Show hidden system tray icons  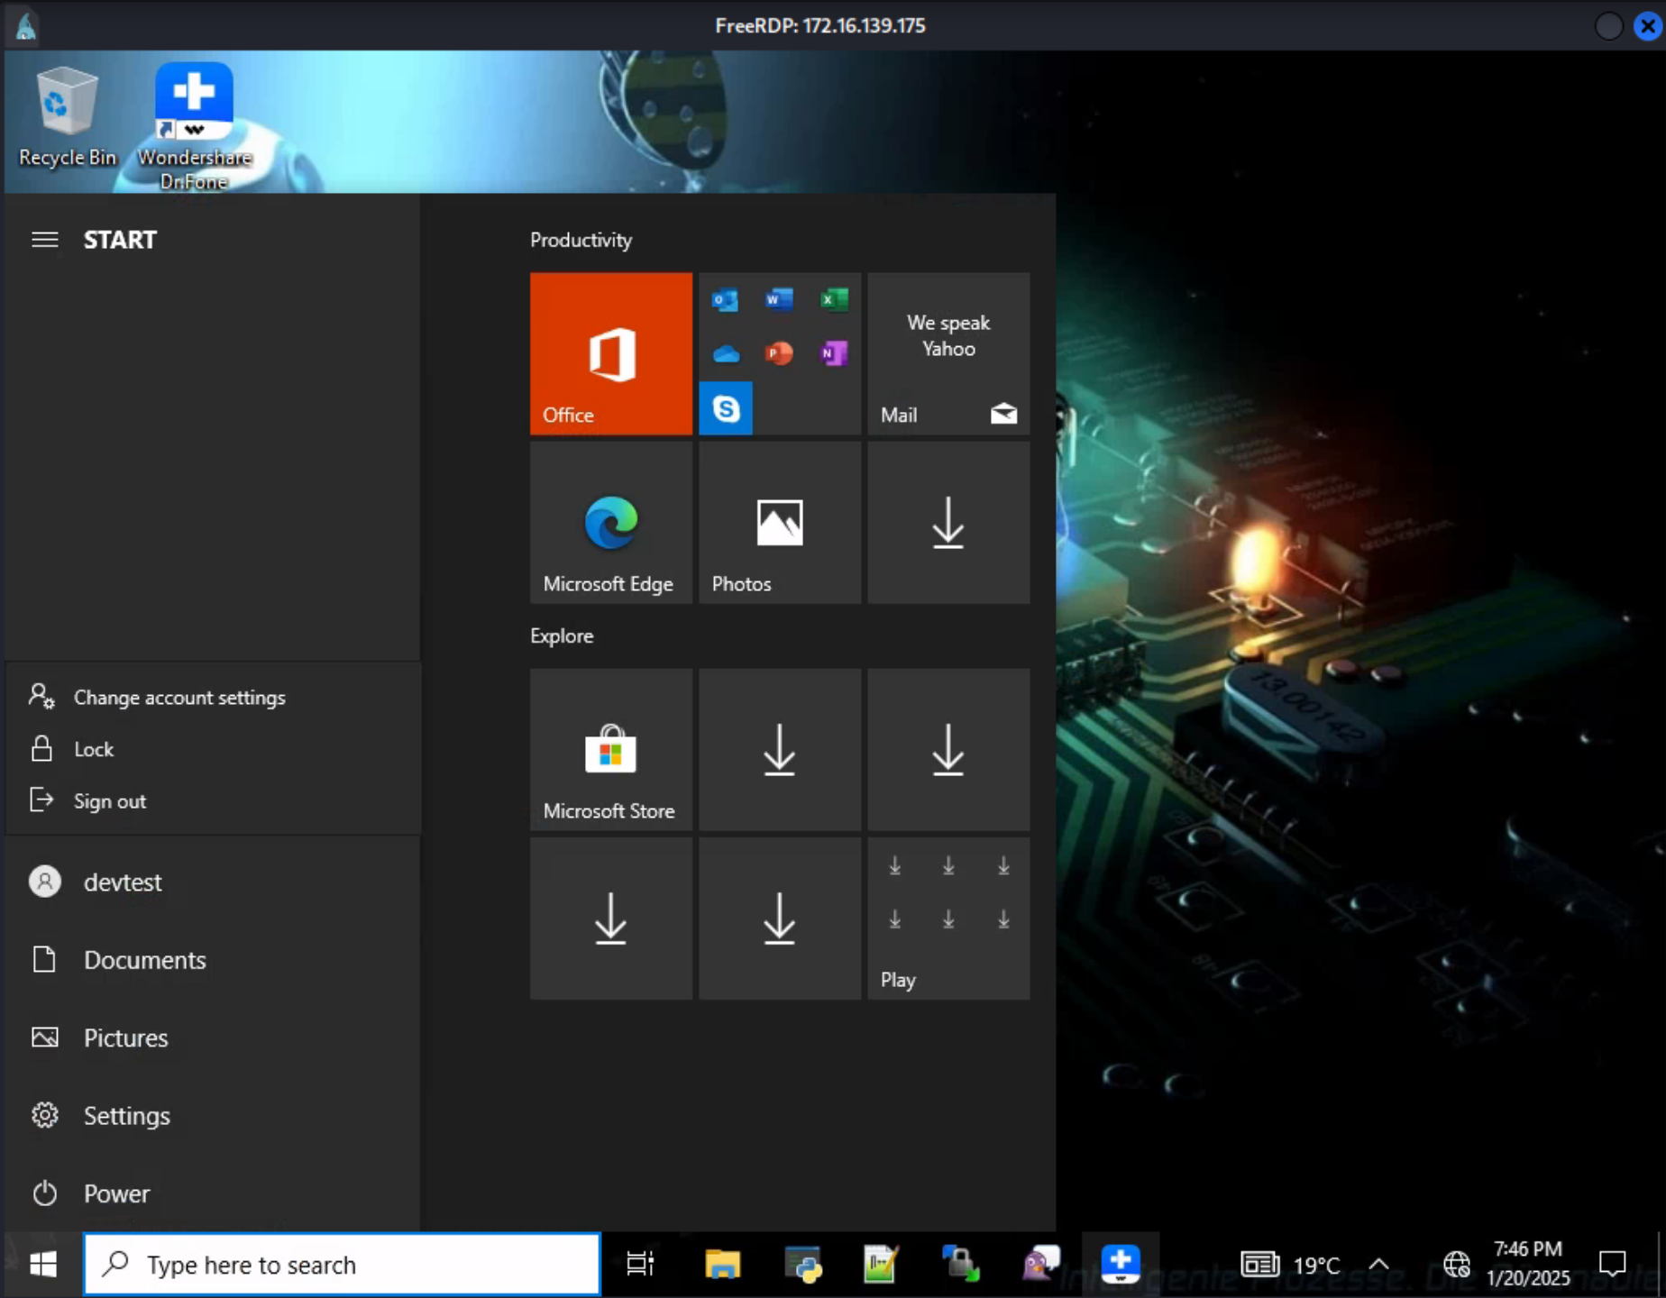click(x=1378, y=1265)
